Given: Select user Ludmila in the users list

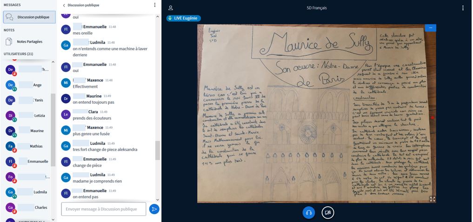Looking at the screenshot, I should click(x=27, y=192).
